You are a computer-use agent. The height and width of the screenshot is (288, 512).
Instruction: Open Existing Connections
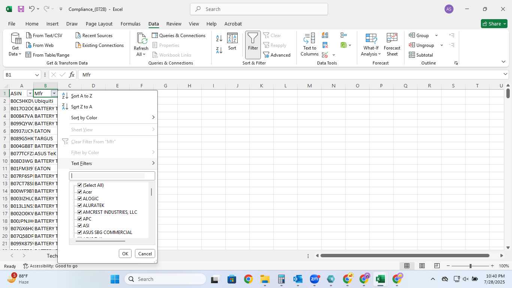99,45
